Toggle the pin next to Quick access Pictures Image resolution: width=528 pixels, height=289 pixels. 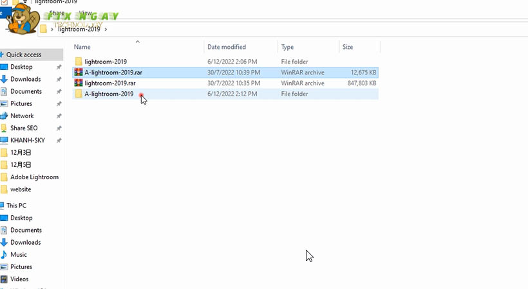(59, 104)
